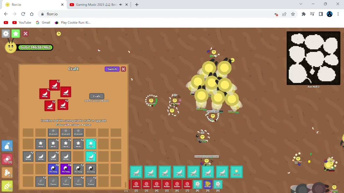Bookmark this page with the star
This screenshot has width=344, height=193.
coord(293,14)
